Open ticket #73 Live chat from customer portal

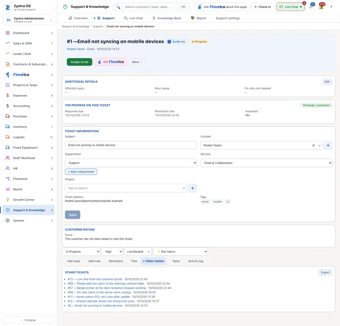(x=95, y=279)
